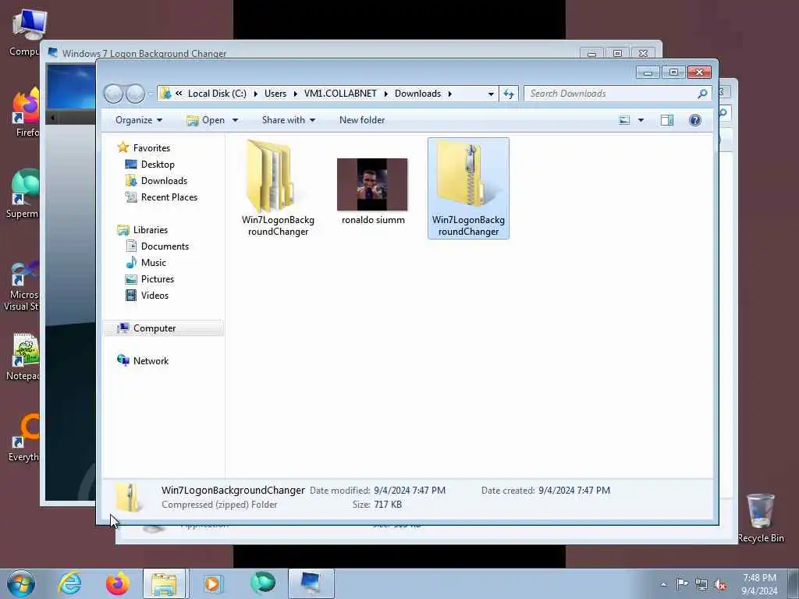Click the Date modified value in details pane
This screenshot has height=599, width=799.
[x=410, y=491]
